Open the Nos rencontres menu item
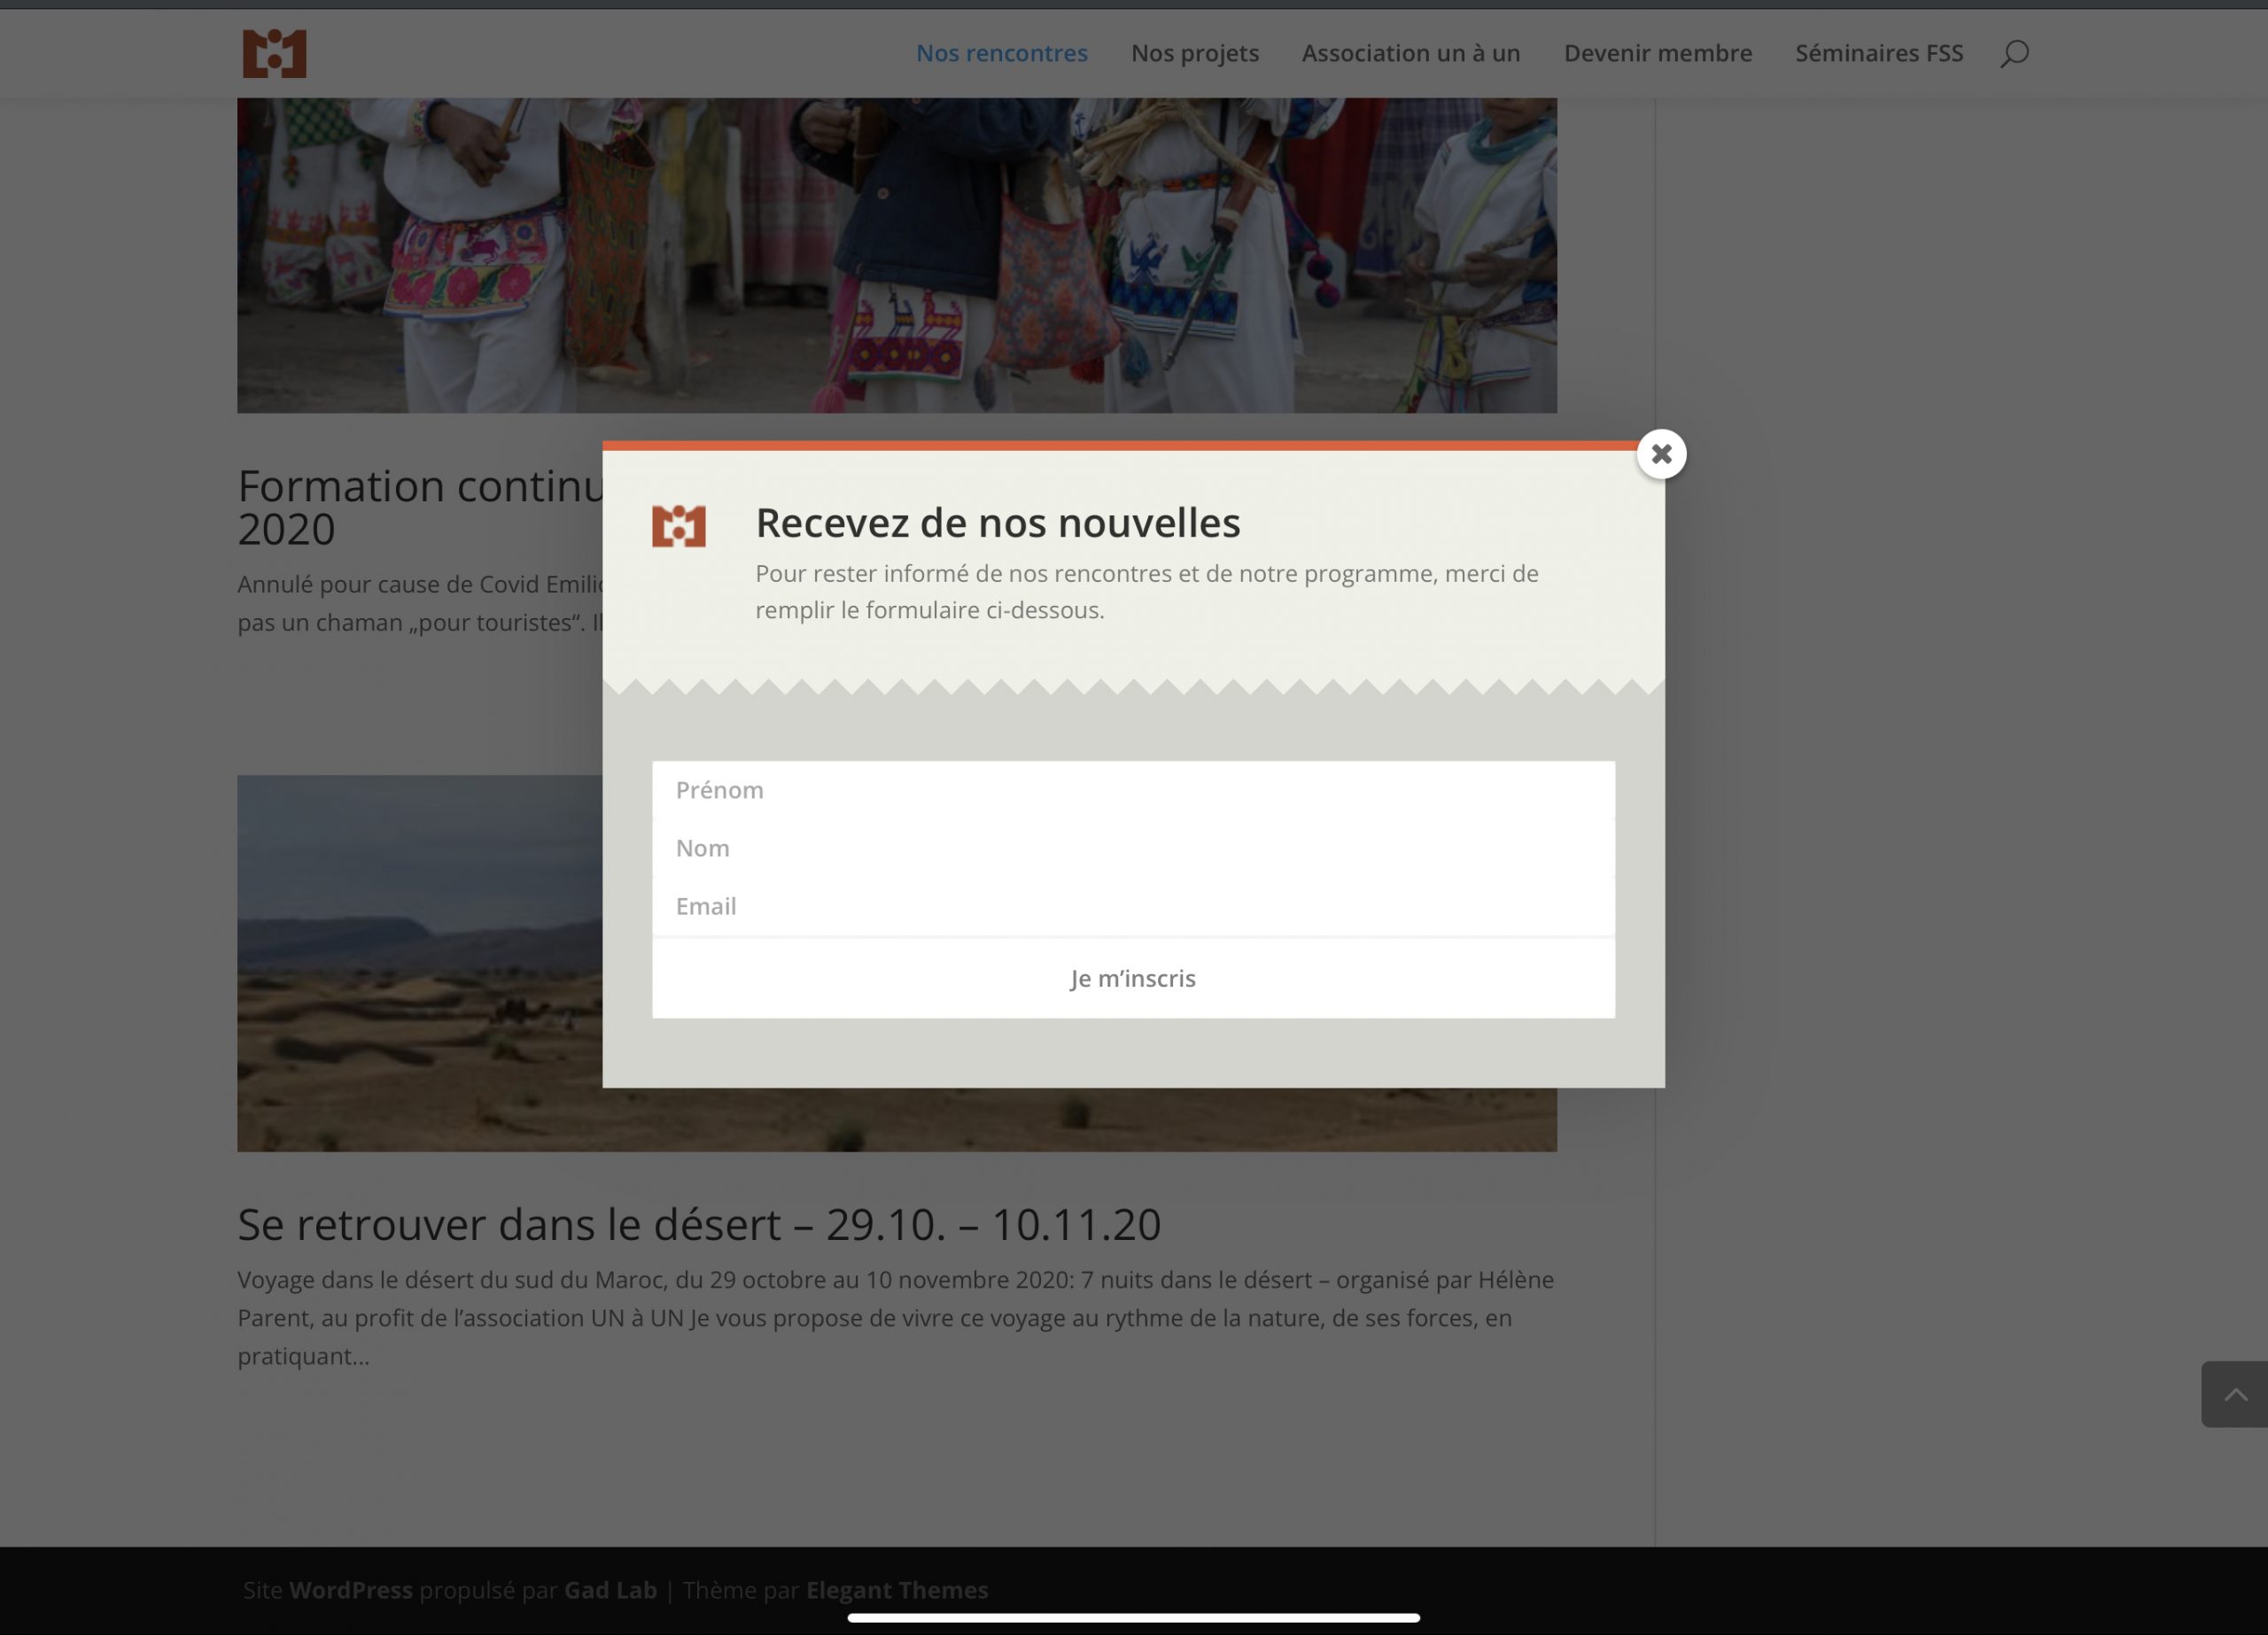Viewport: 2268px width, 1635px height. pyautogui.click(x=1001, y=53)
